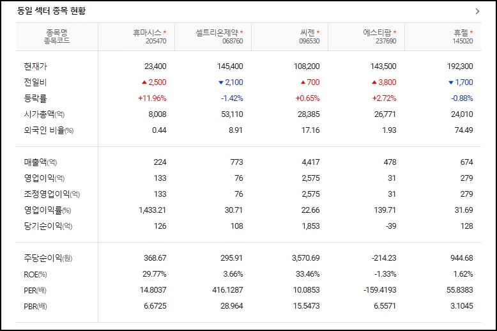The image size is (497, 331).
Task: Click the 외국인 비율(%) row label
Action: pos(49,130)
